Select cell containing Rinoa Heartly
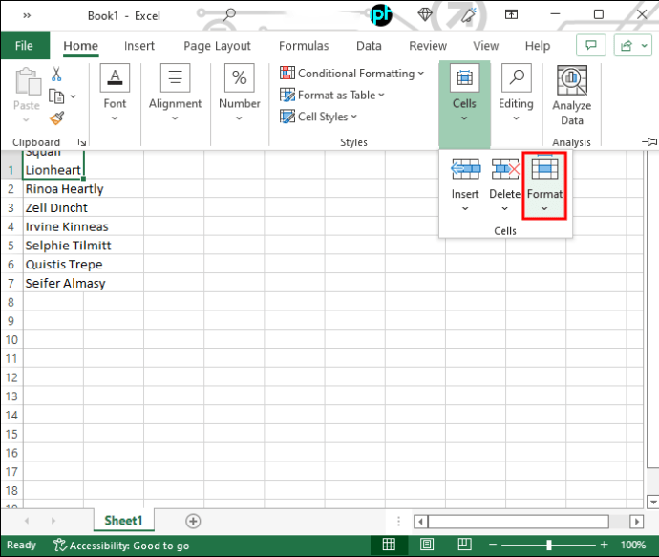 pos(53,189)
